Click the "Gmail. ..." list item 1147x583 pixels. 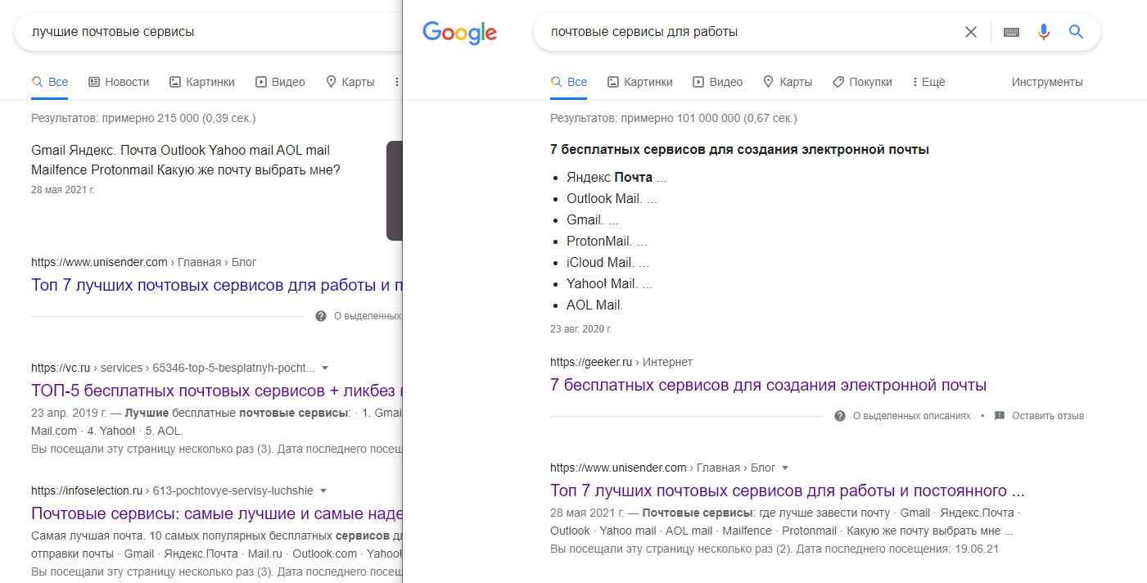pyautogui.click(x=593, y=219)
